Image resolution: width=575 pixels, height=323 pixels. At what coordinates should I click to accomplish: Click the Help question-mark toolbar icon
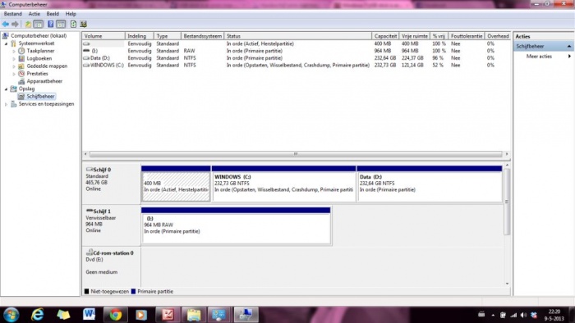click(x=50, y=24)
